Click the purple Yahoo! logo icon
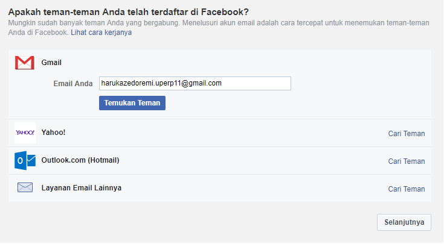The image size is (444, 244). tap(25, 133)
